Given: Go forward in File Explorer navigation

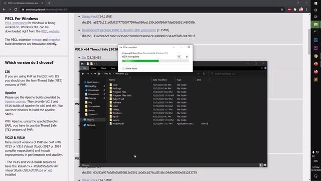Looking at the screenshot, I should click(x=88, y=74).
